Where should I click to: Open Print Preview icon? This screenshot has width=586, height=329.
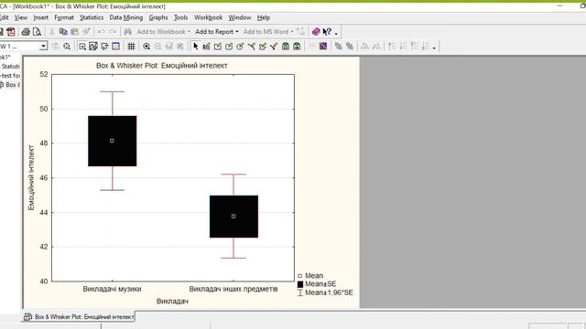(x=37, y=32)
